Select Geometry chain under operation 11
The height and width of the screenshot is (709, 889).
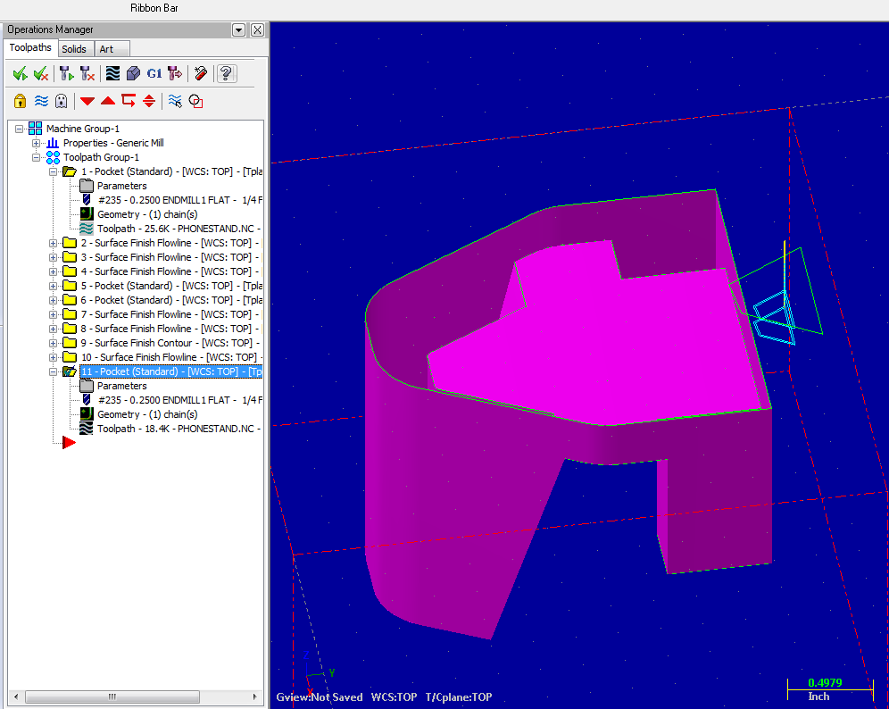click(x=146, y=414)
